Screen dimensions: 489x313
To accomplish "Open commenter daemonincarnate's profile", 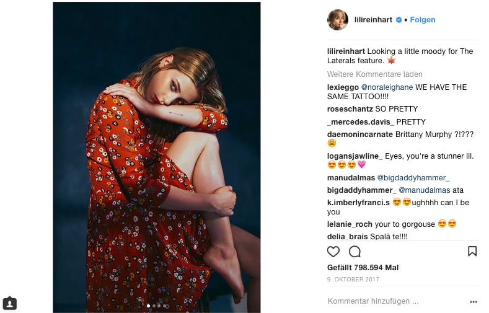I will [360, 134].
